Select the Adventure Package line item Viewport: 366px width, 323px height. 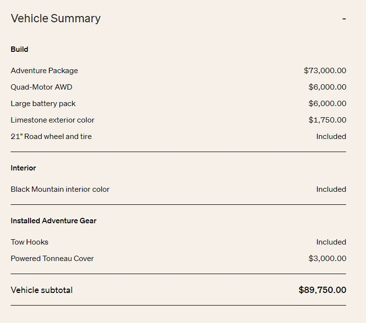45,71
